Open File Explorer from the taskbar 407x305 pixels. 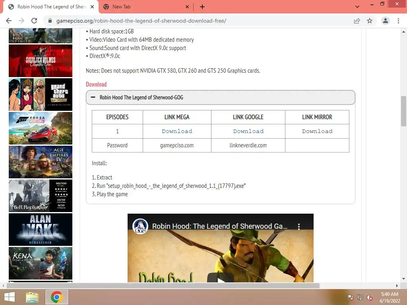click(32, 297)
